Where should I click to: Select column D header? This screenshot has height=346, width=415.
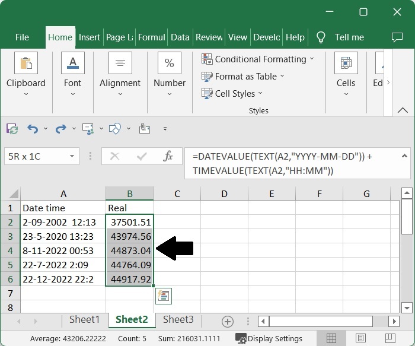pos(224,193)
